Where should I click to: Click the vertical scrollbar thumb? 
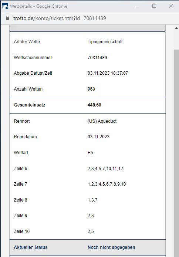click(x=176, y=153)
